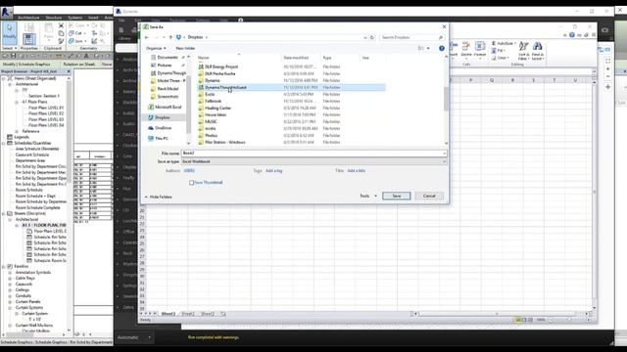Viewport: 627px width, 352px height.
Task: Click the Clear tool in Excel ribbon
Action: tap(501, 58)
